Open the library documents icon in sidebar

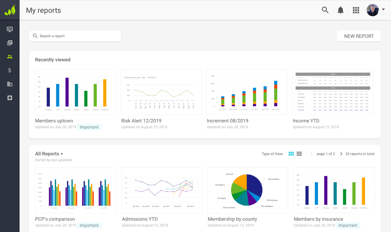click(10, 43)
